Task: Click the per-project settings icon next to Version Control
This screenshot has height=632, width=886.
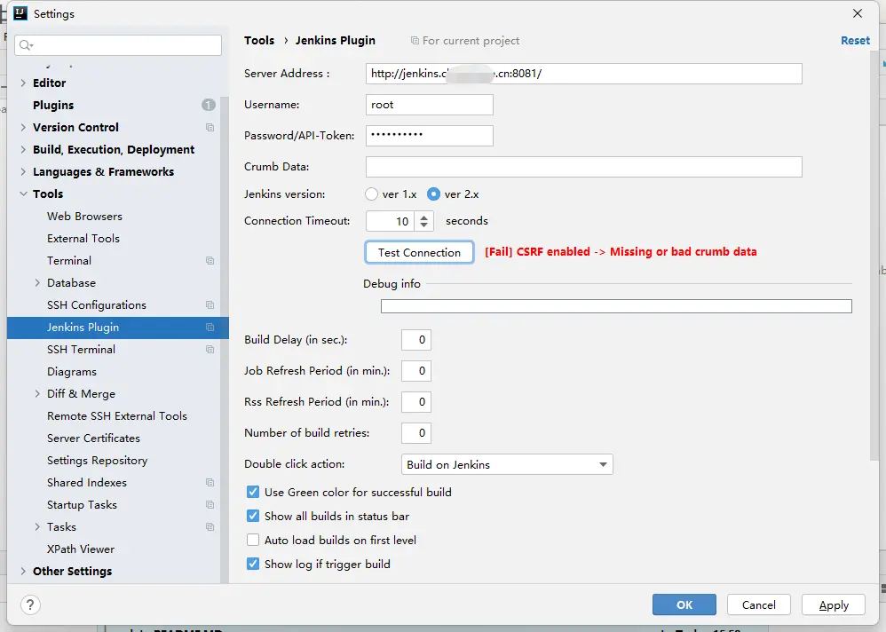Action: point(210,127)
